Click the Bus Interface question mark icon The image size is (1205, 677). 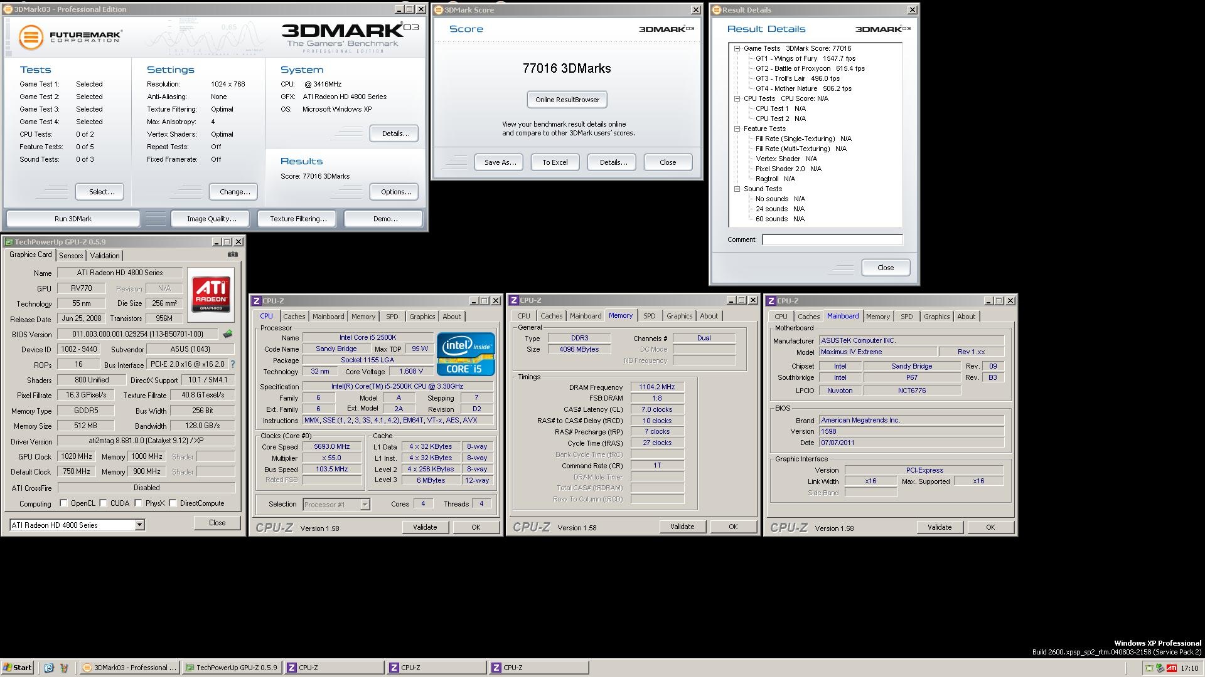(233, 364)
